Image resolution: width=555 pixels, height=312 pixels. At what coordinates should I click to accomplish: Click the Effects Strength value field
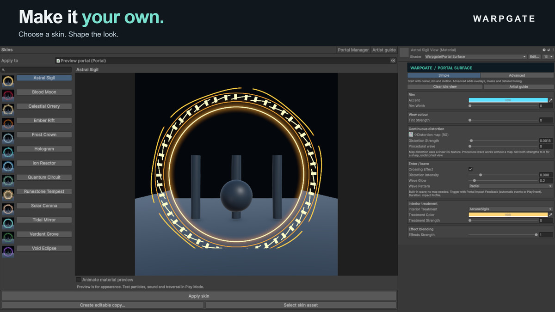(x=546, y=235)
